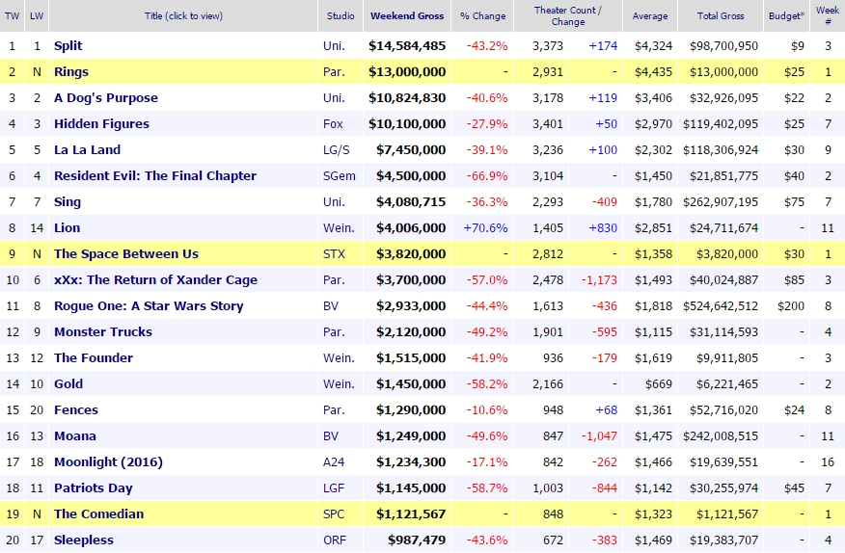Click Wein. studio in Lion row
845x553 pixels.
coord(339,227)
